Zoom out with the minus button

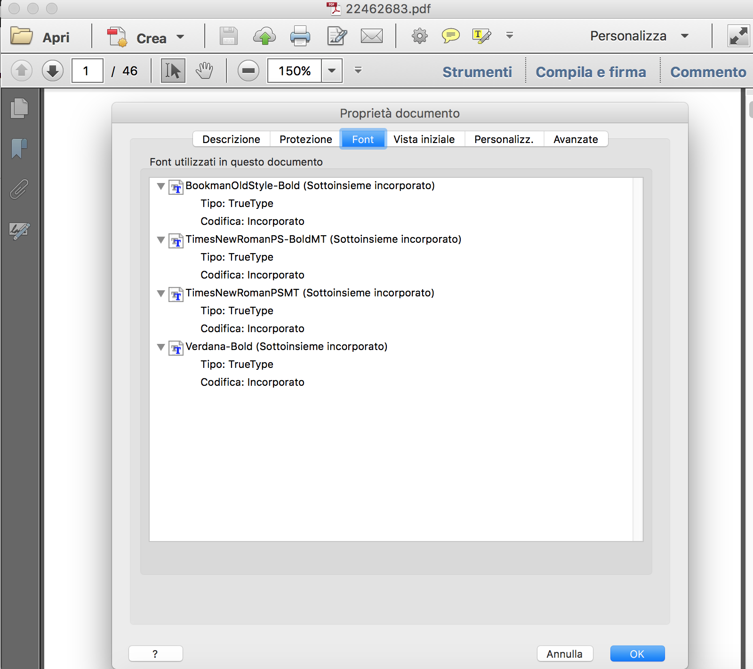(248, 71)
